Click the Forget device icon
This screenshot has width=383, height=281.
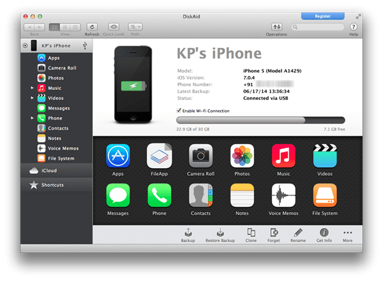[x=274, y=233]
